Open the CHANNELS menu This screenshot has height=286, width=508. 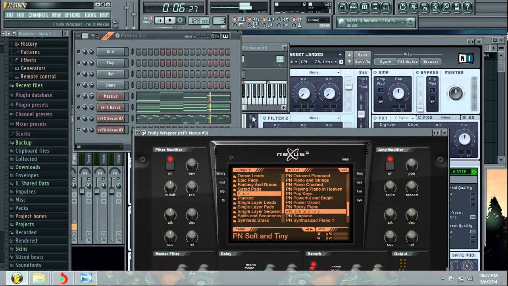pos(38,15)
